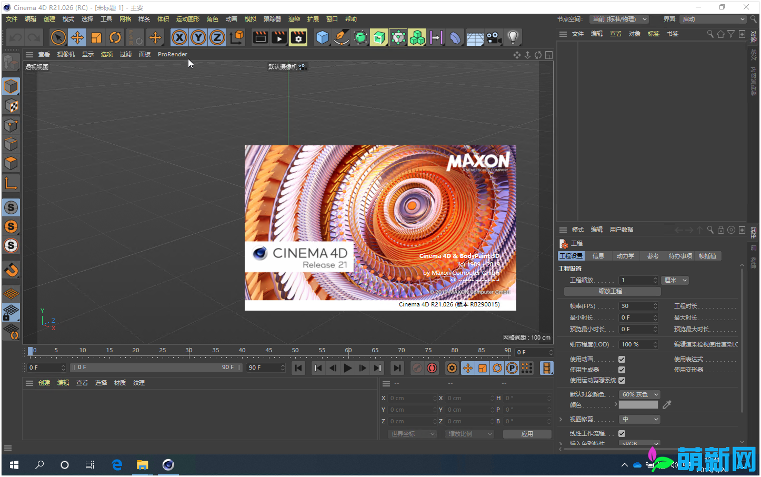Click the 应用 button in coordinates panel
761x477 pixels.
click(527, 434)
